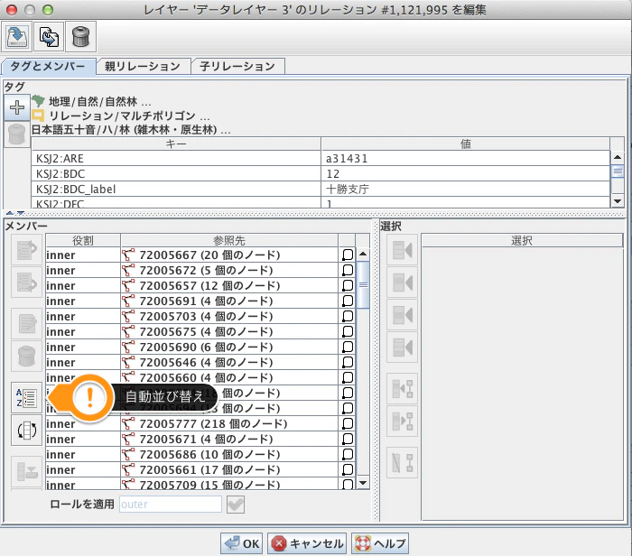Click the delete relation trash toolbar icon
The image size is (632, 556).
coord(80,37)
